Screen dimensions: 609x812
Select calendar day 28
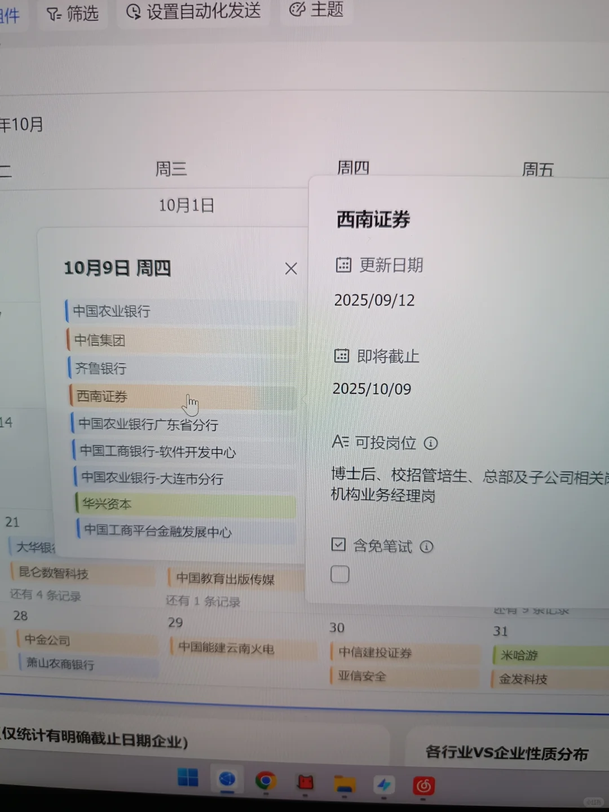pyautogui.click(x=21, y=616)
